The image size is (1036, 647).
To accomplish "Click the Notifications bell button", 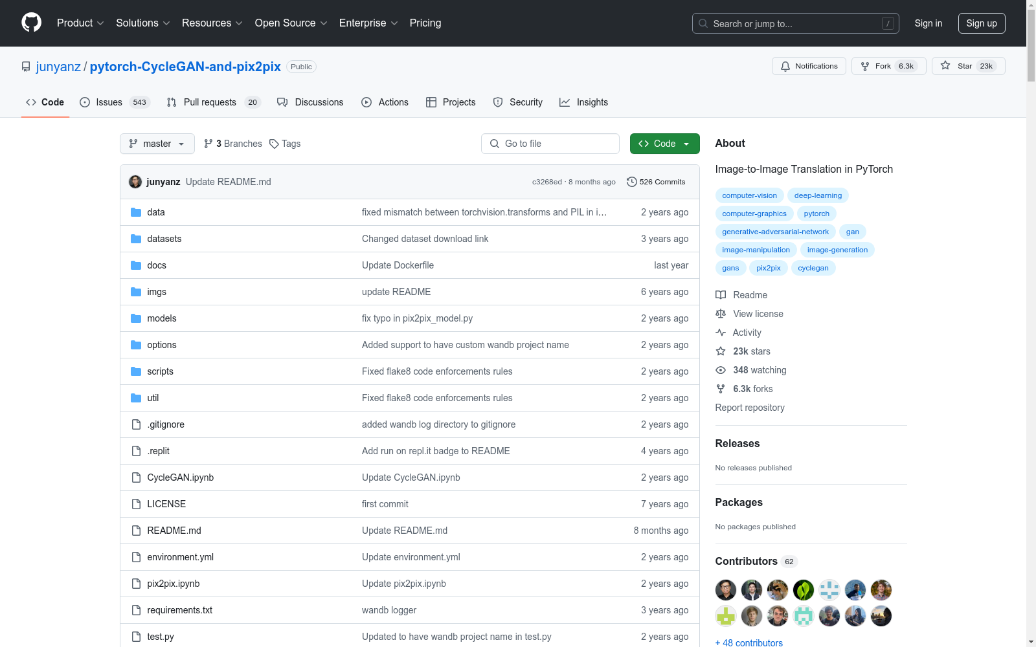I will [809, 66].
